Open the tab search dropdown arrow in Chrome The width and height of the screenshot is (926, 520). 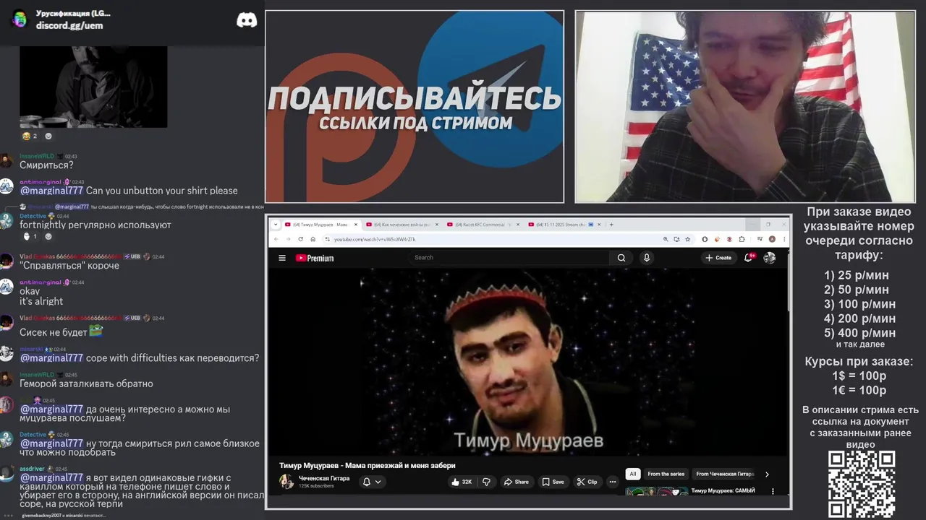pos(276,225)
